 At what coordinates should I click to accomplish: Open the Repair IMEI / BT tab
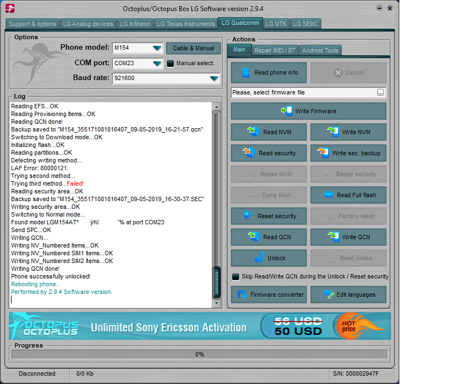(x=275, y=50)
